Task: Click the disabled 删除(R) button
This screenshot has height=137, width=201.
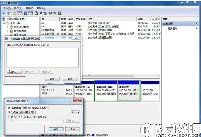Action: click(x=47, y=72)
